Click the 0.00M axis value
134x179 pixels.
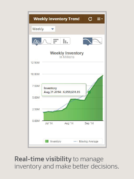point(36,121)
